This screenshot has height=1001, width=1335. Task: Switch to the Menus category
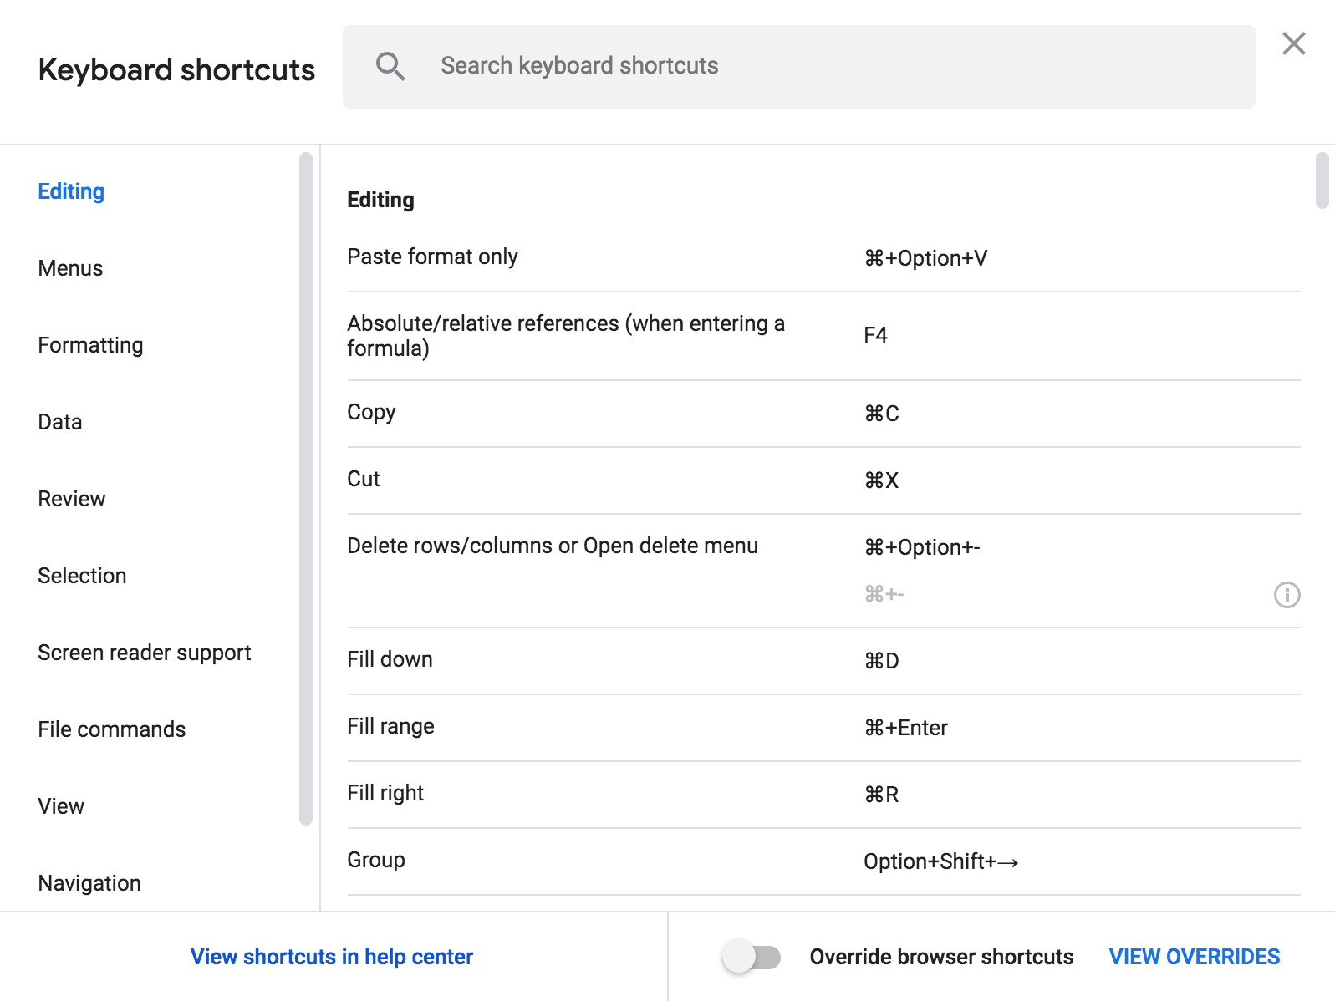point(70,268)
